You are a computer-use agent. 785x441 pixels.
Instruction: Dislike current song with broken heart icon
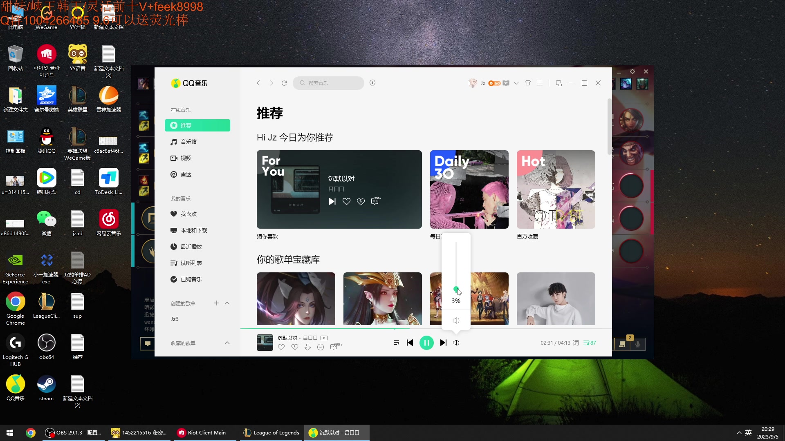tap(294, 347)
